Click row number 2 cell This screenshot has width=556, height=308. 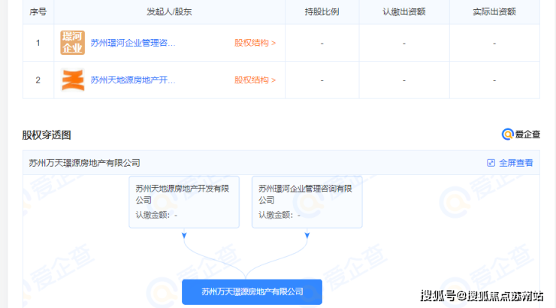(x=38, y=80)
